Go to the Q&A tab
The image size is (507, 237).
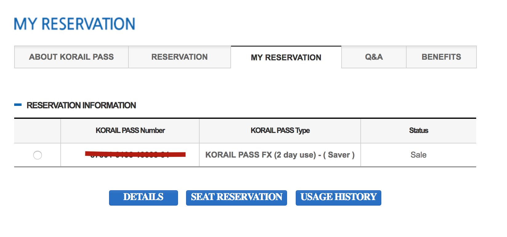[x=374, y=57]
